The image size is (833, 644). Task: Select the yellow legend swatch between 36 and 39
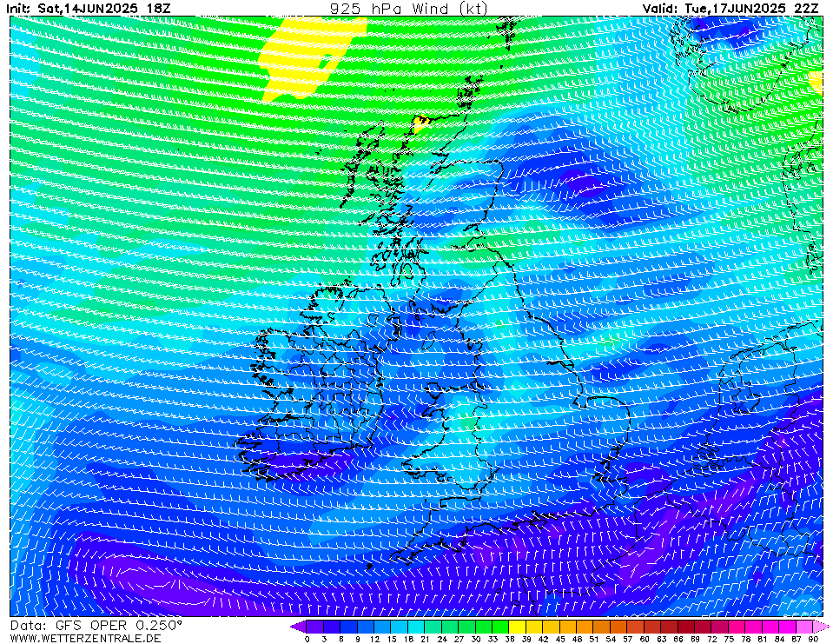tap(518, 626)
